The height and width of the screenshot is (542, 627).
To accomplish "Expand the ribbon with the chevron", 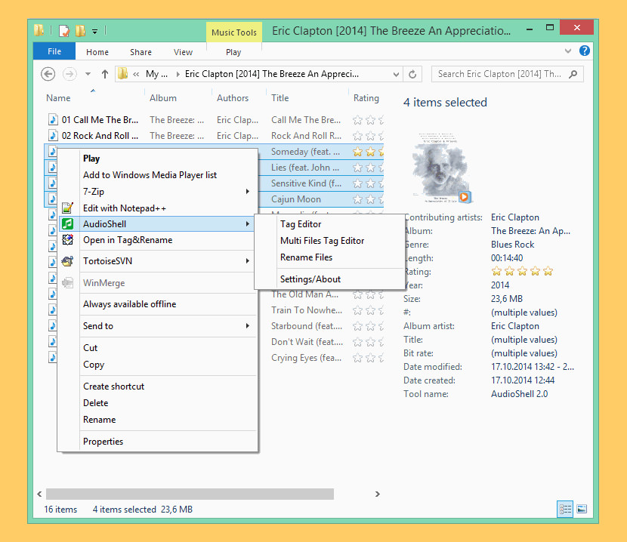I will pyautogui.click(x=569, y=51).
